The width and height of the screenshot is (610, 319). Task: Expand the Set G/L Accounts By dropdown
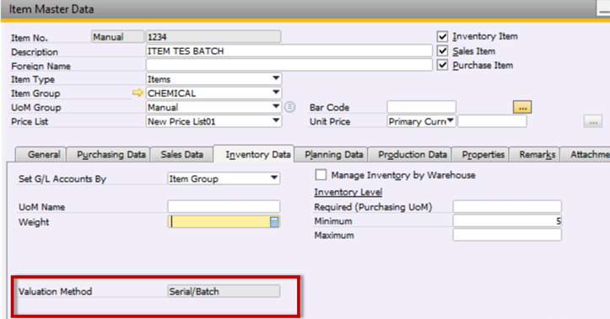click(274, 178)
